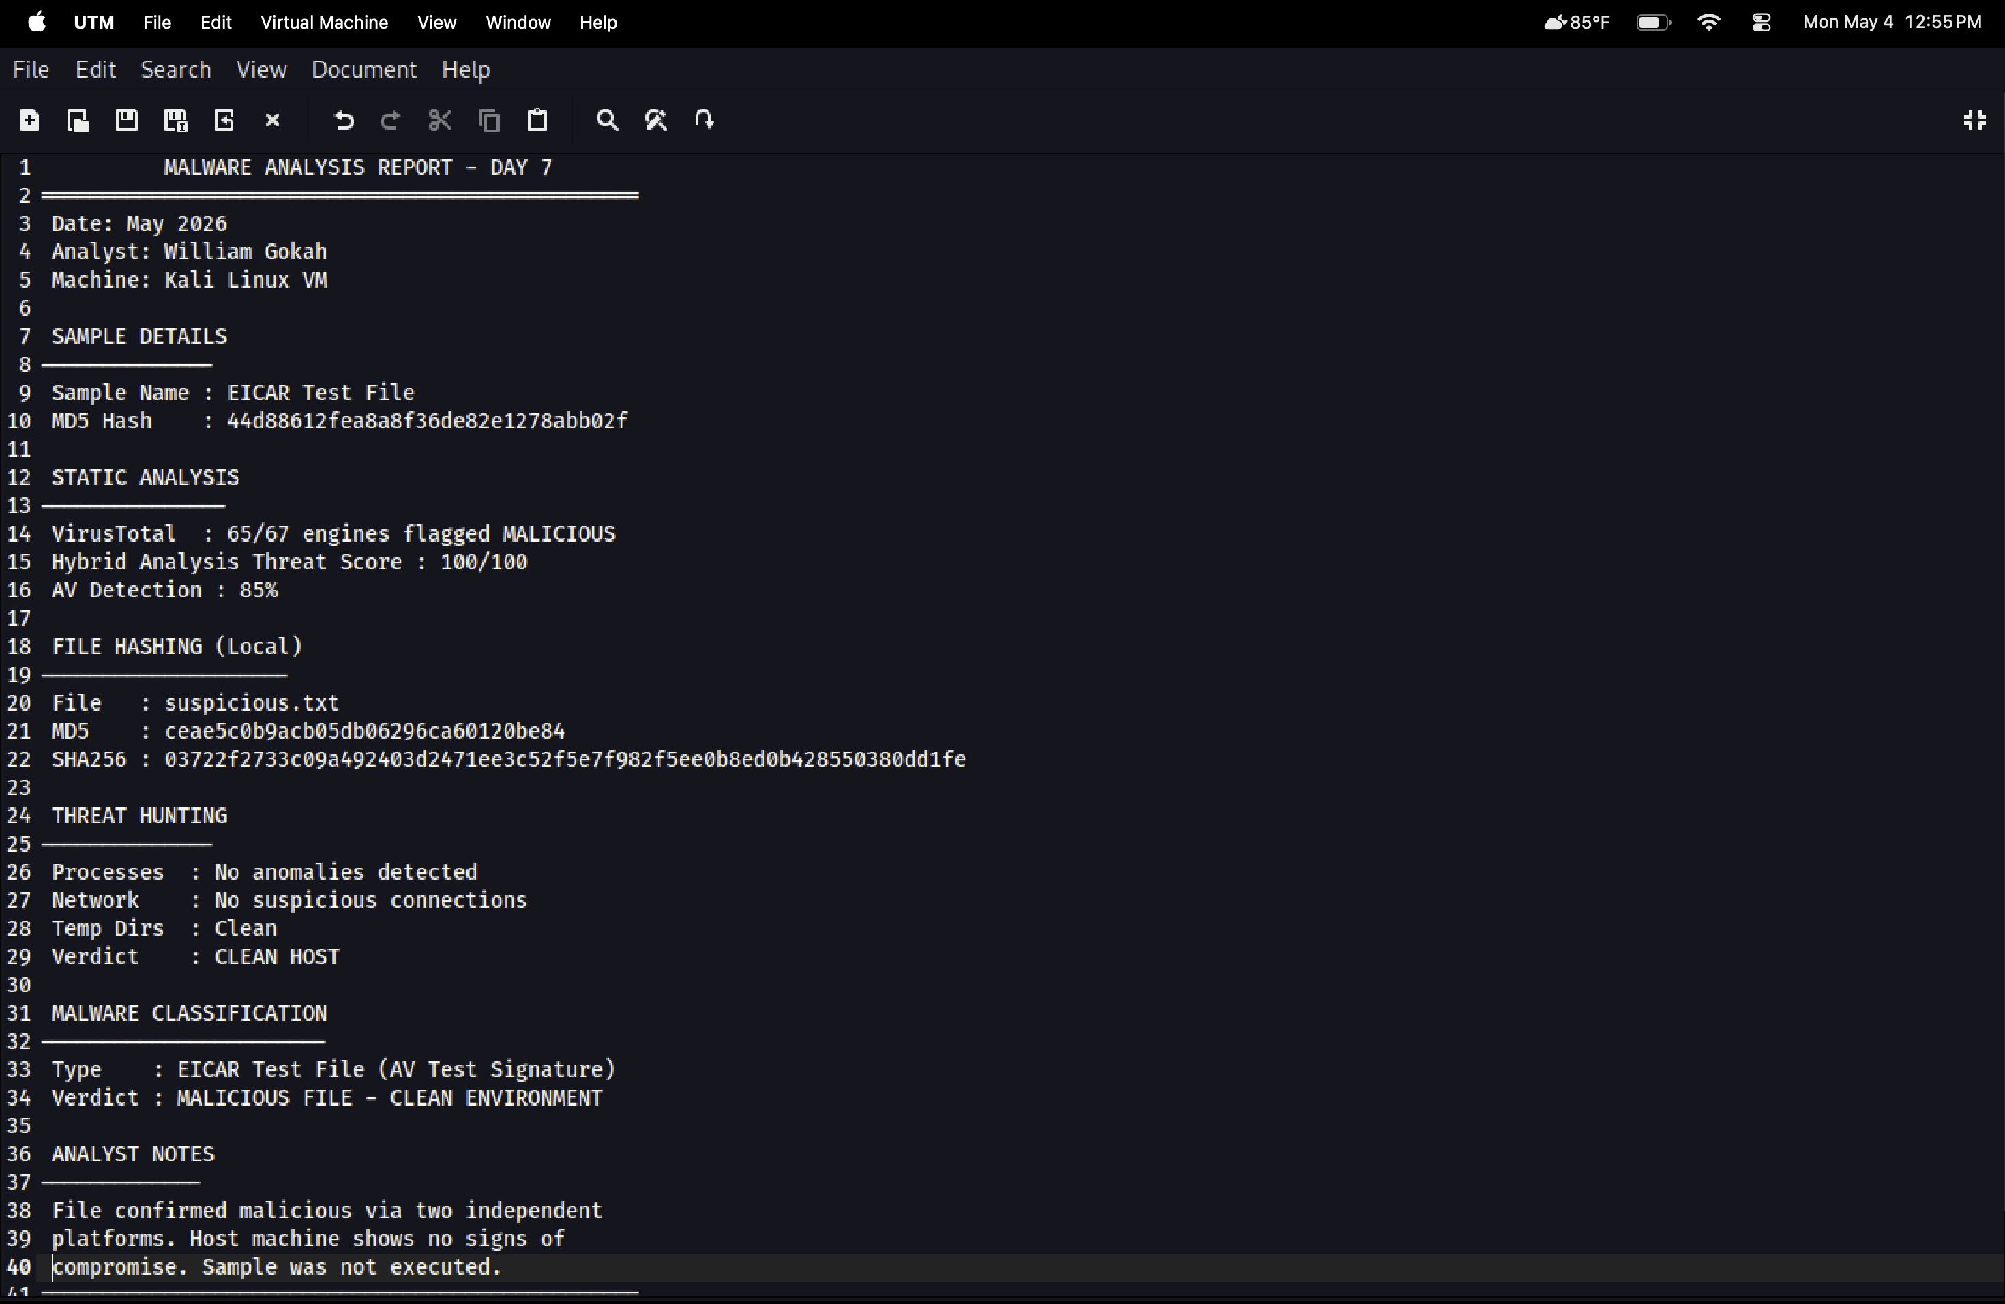Click 'Sample Name : EICAR Test File' line

point(233,394)
